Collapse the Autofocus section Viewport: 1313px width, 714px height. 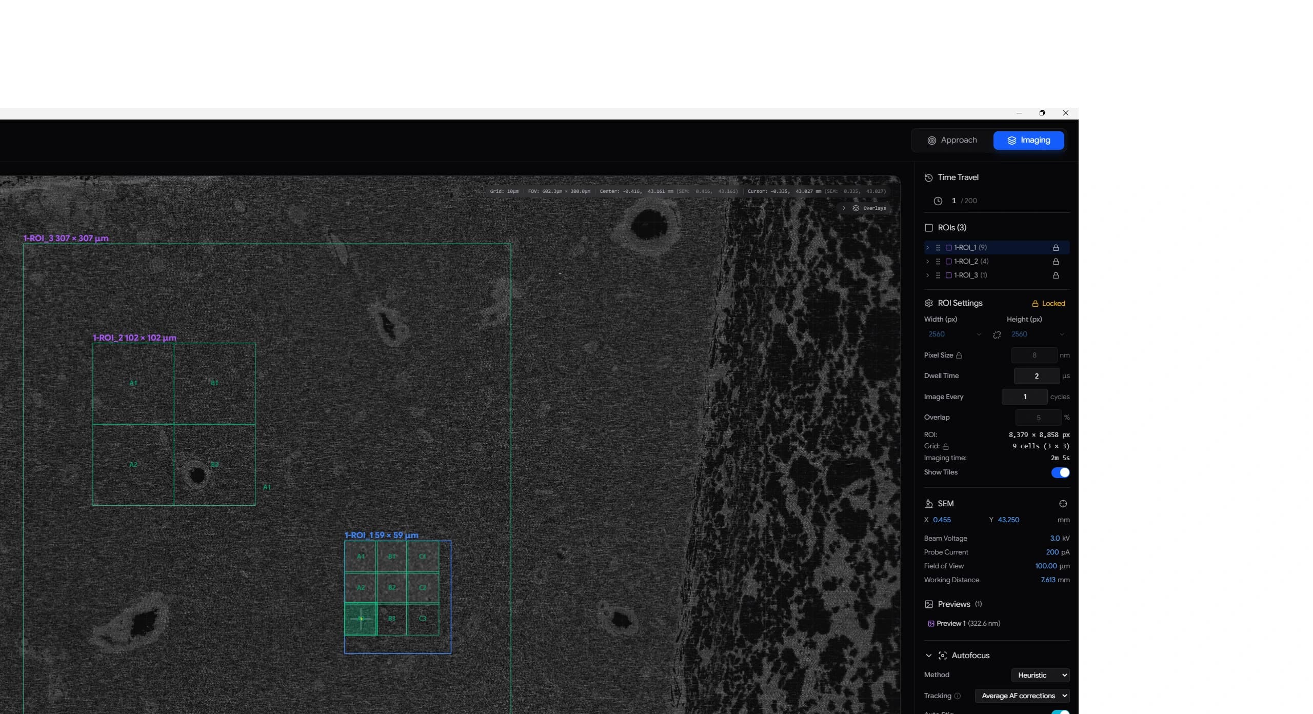[928, 656]
